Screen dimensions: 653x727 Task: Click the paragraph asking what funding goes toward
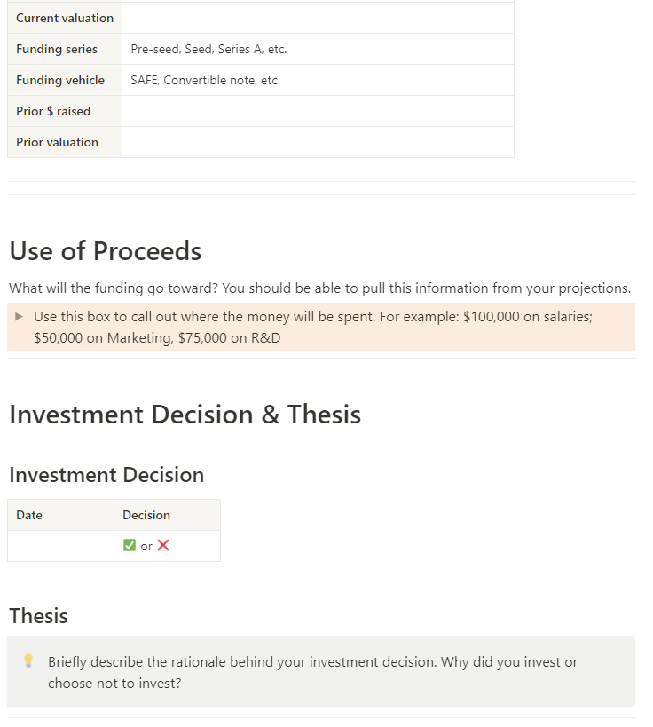pos(319,288)
